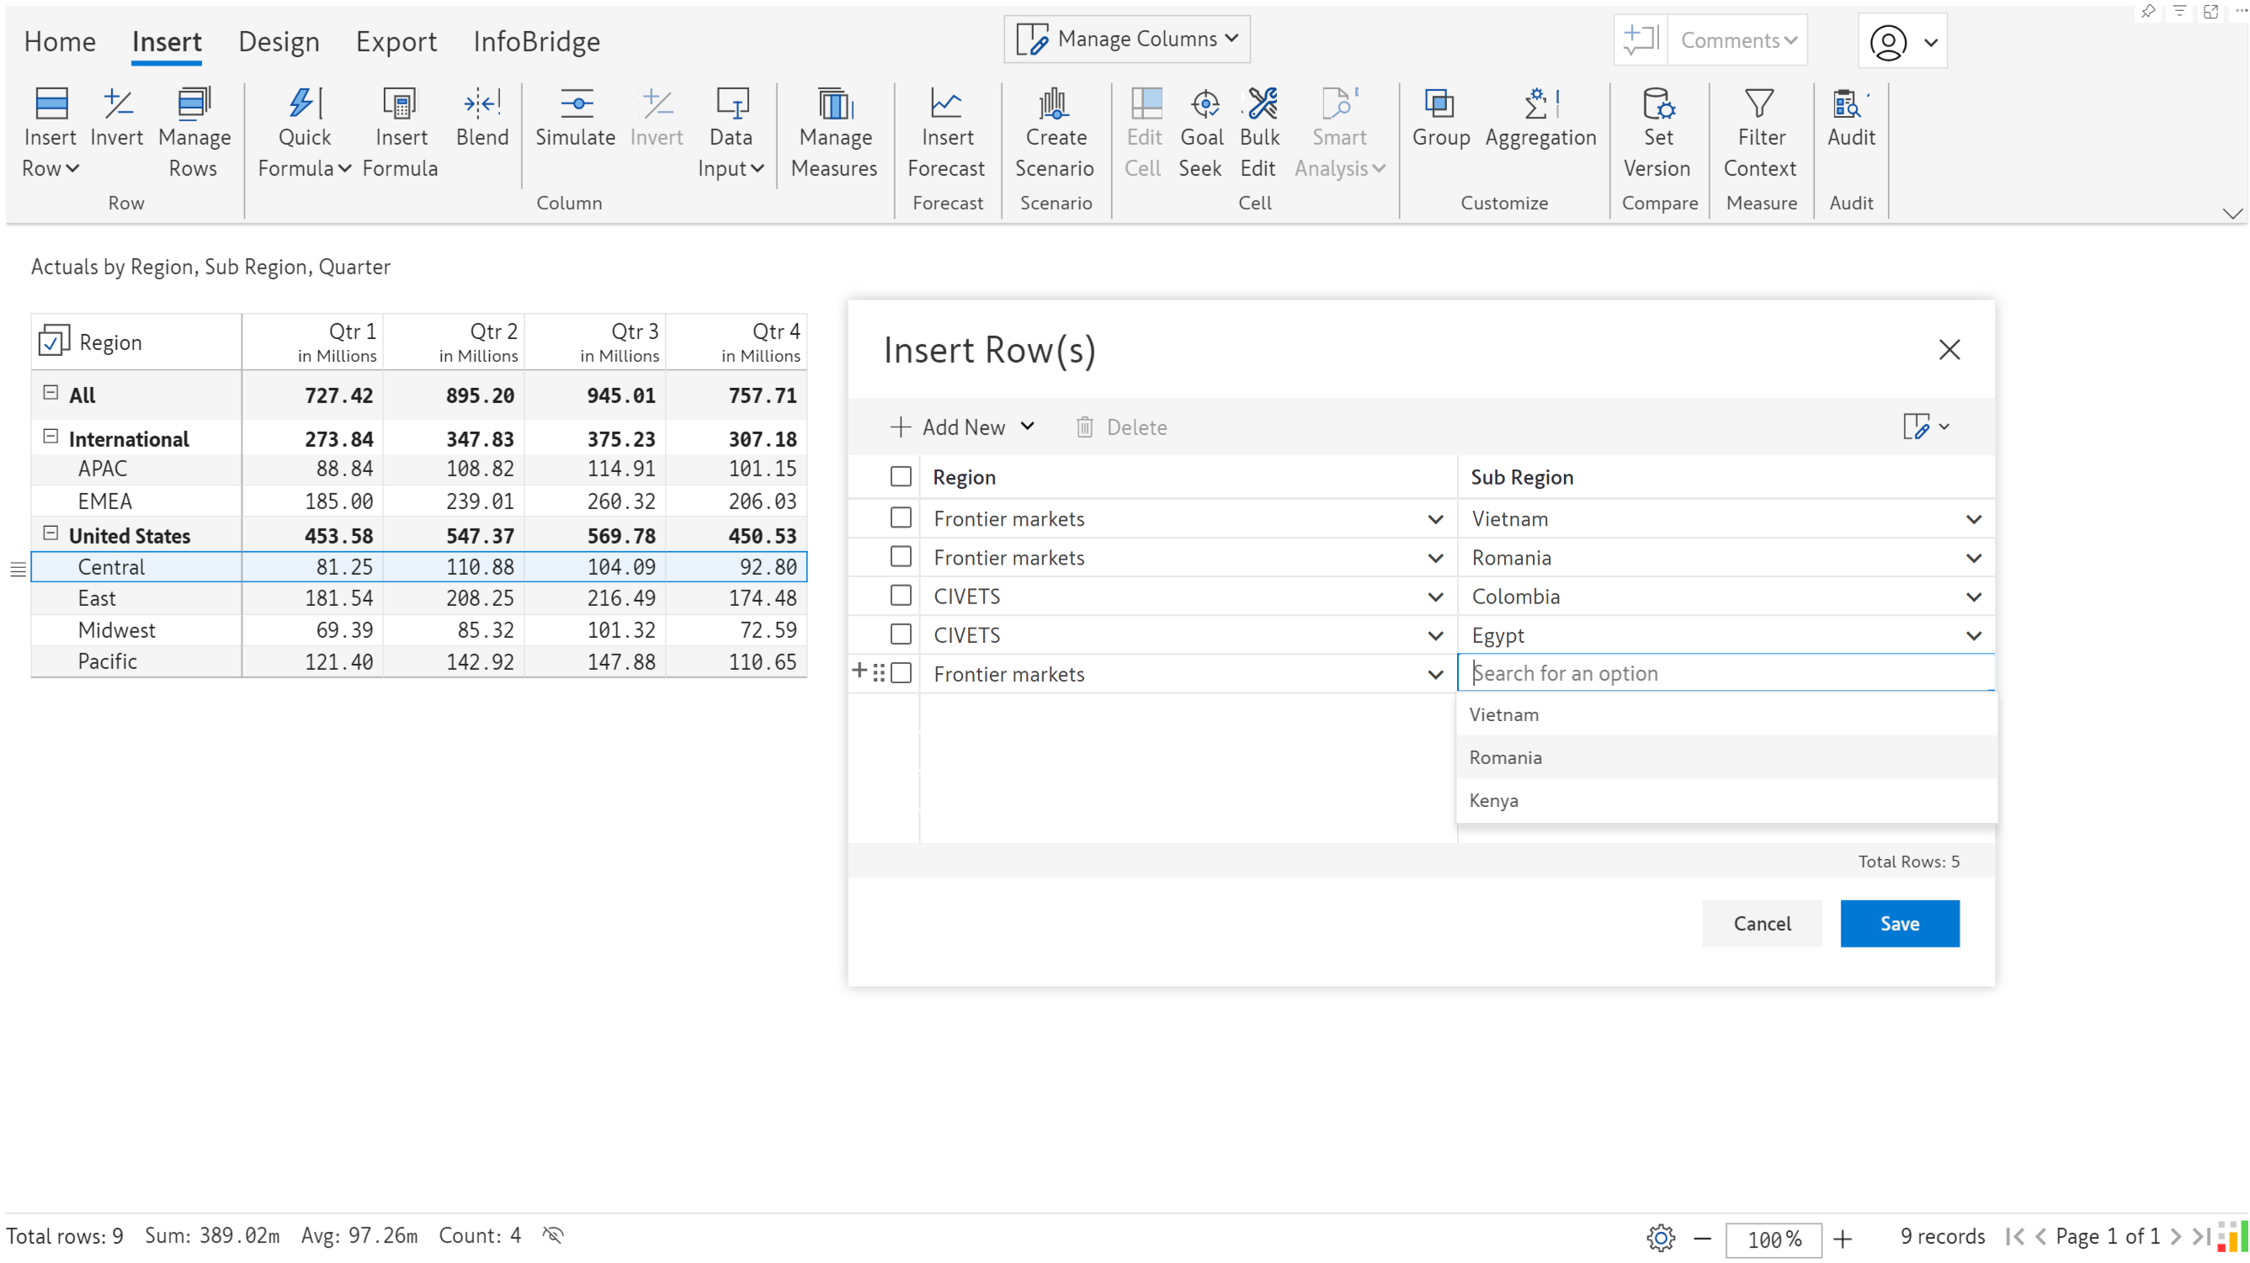The width and height of the screenshot is (2250, 1263).
Task: Click the zoom in plus icon
Action: [1842, 1239]
